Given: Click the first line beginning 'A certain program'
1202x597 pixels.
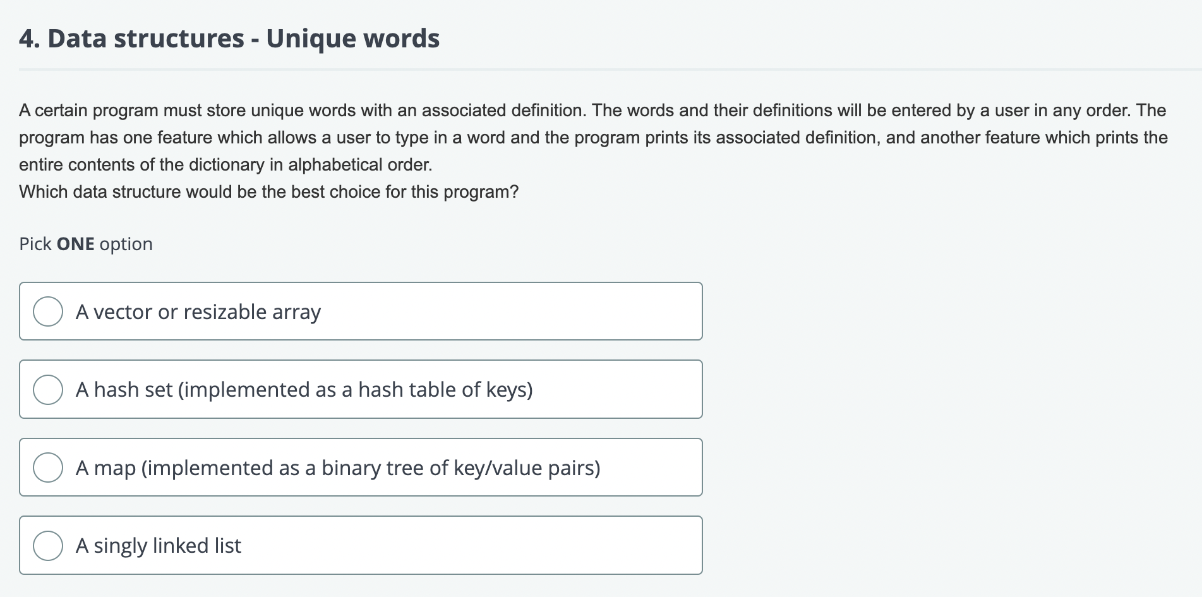Looking at the screenshot, I should coord(592,111).
